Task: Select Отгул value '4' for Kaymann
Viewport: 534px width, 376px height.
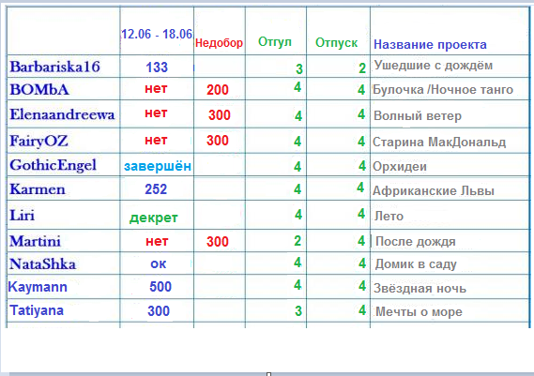Action: tap(298, 285)
